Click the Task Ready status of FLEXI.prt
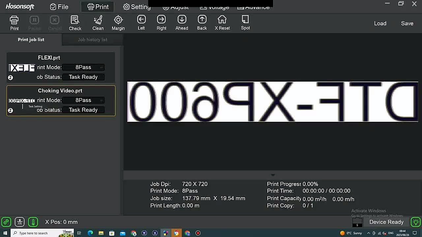The width and height of the screenshot is (422, 237). click(x=83, y=77)
